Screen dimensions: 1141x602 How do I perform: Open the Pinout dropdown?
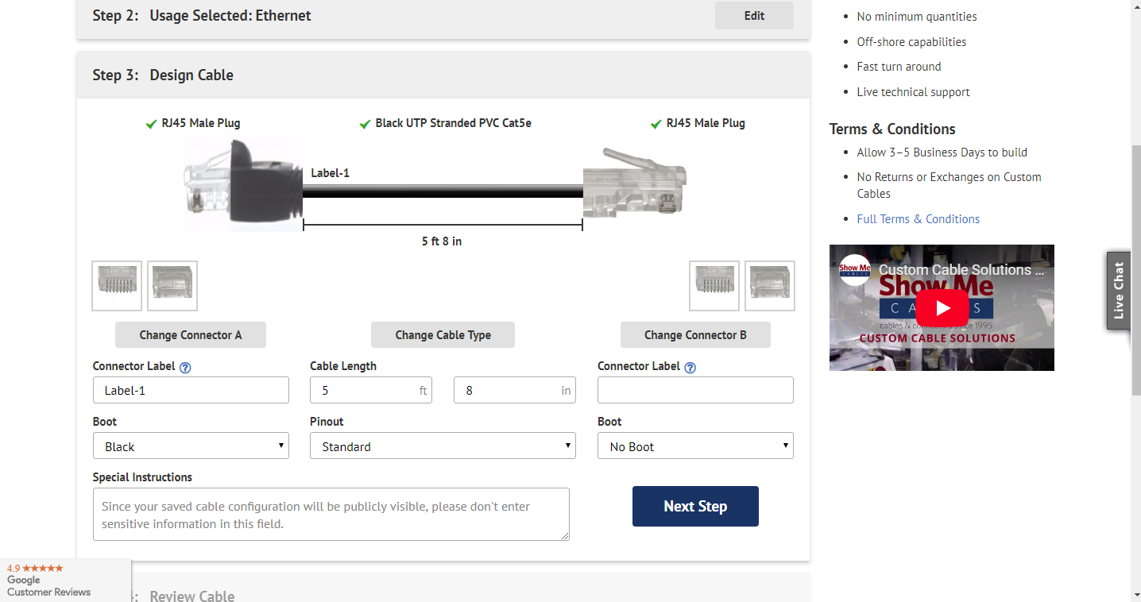pyautogui.click(x=443, y=446)
